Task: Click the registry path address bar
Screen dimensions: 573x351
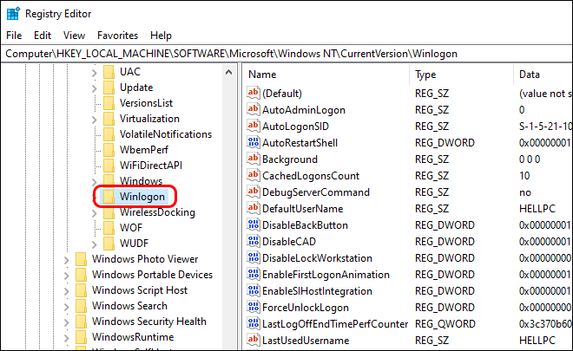Action: coord(286,54)
